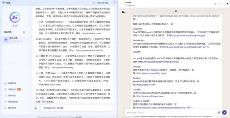Screen dimensions: 230x118
Task: Open the www.msxiaobing.com link
Action: 151,73
